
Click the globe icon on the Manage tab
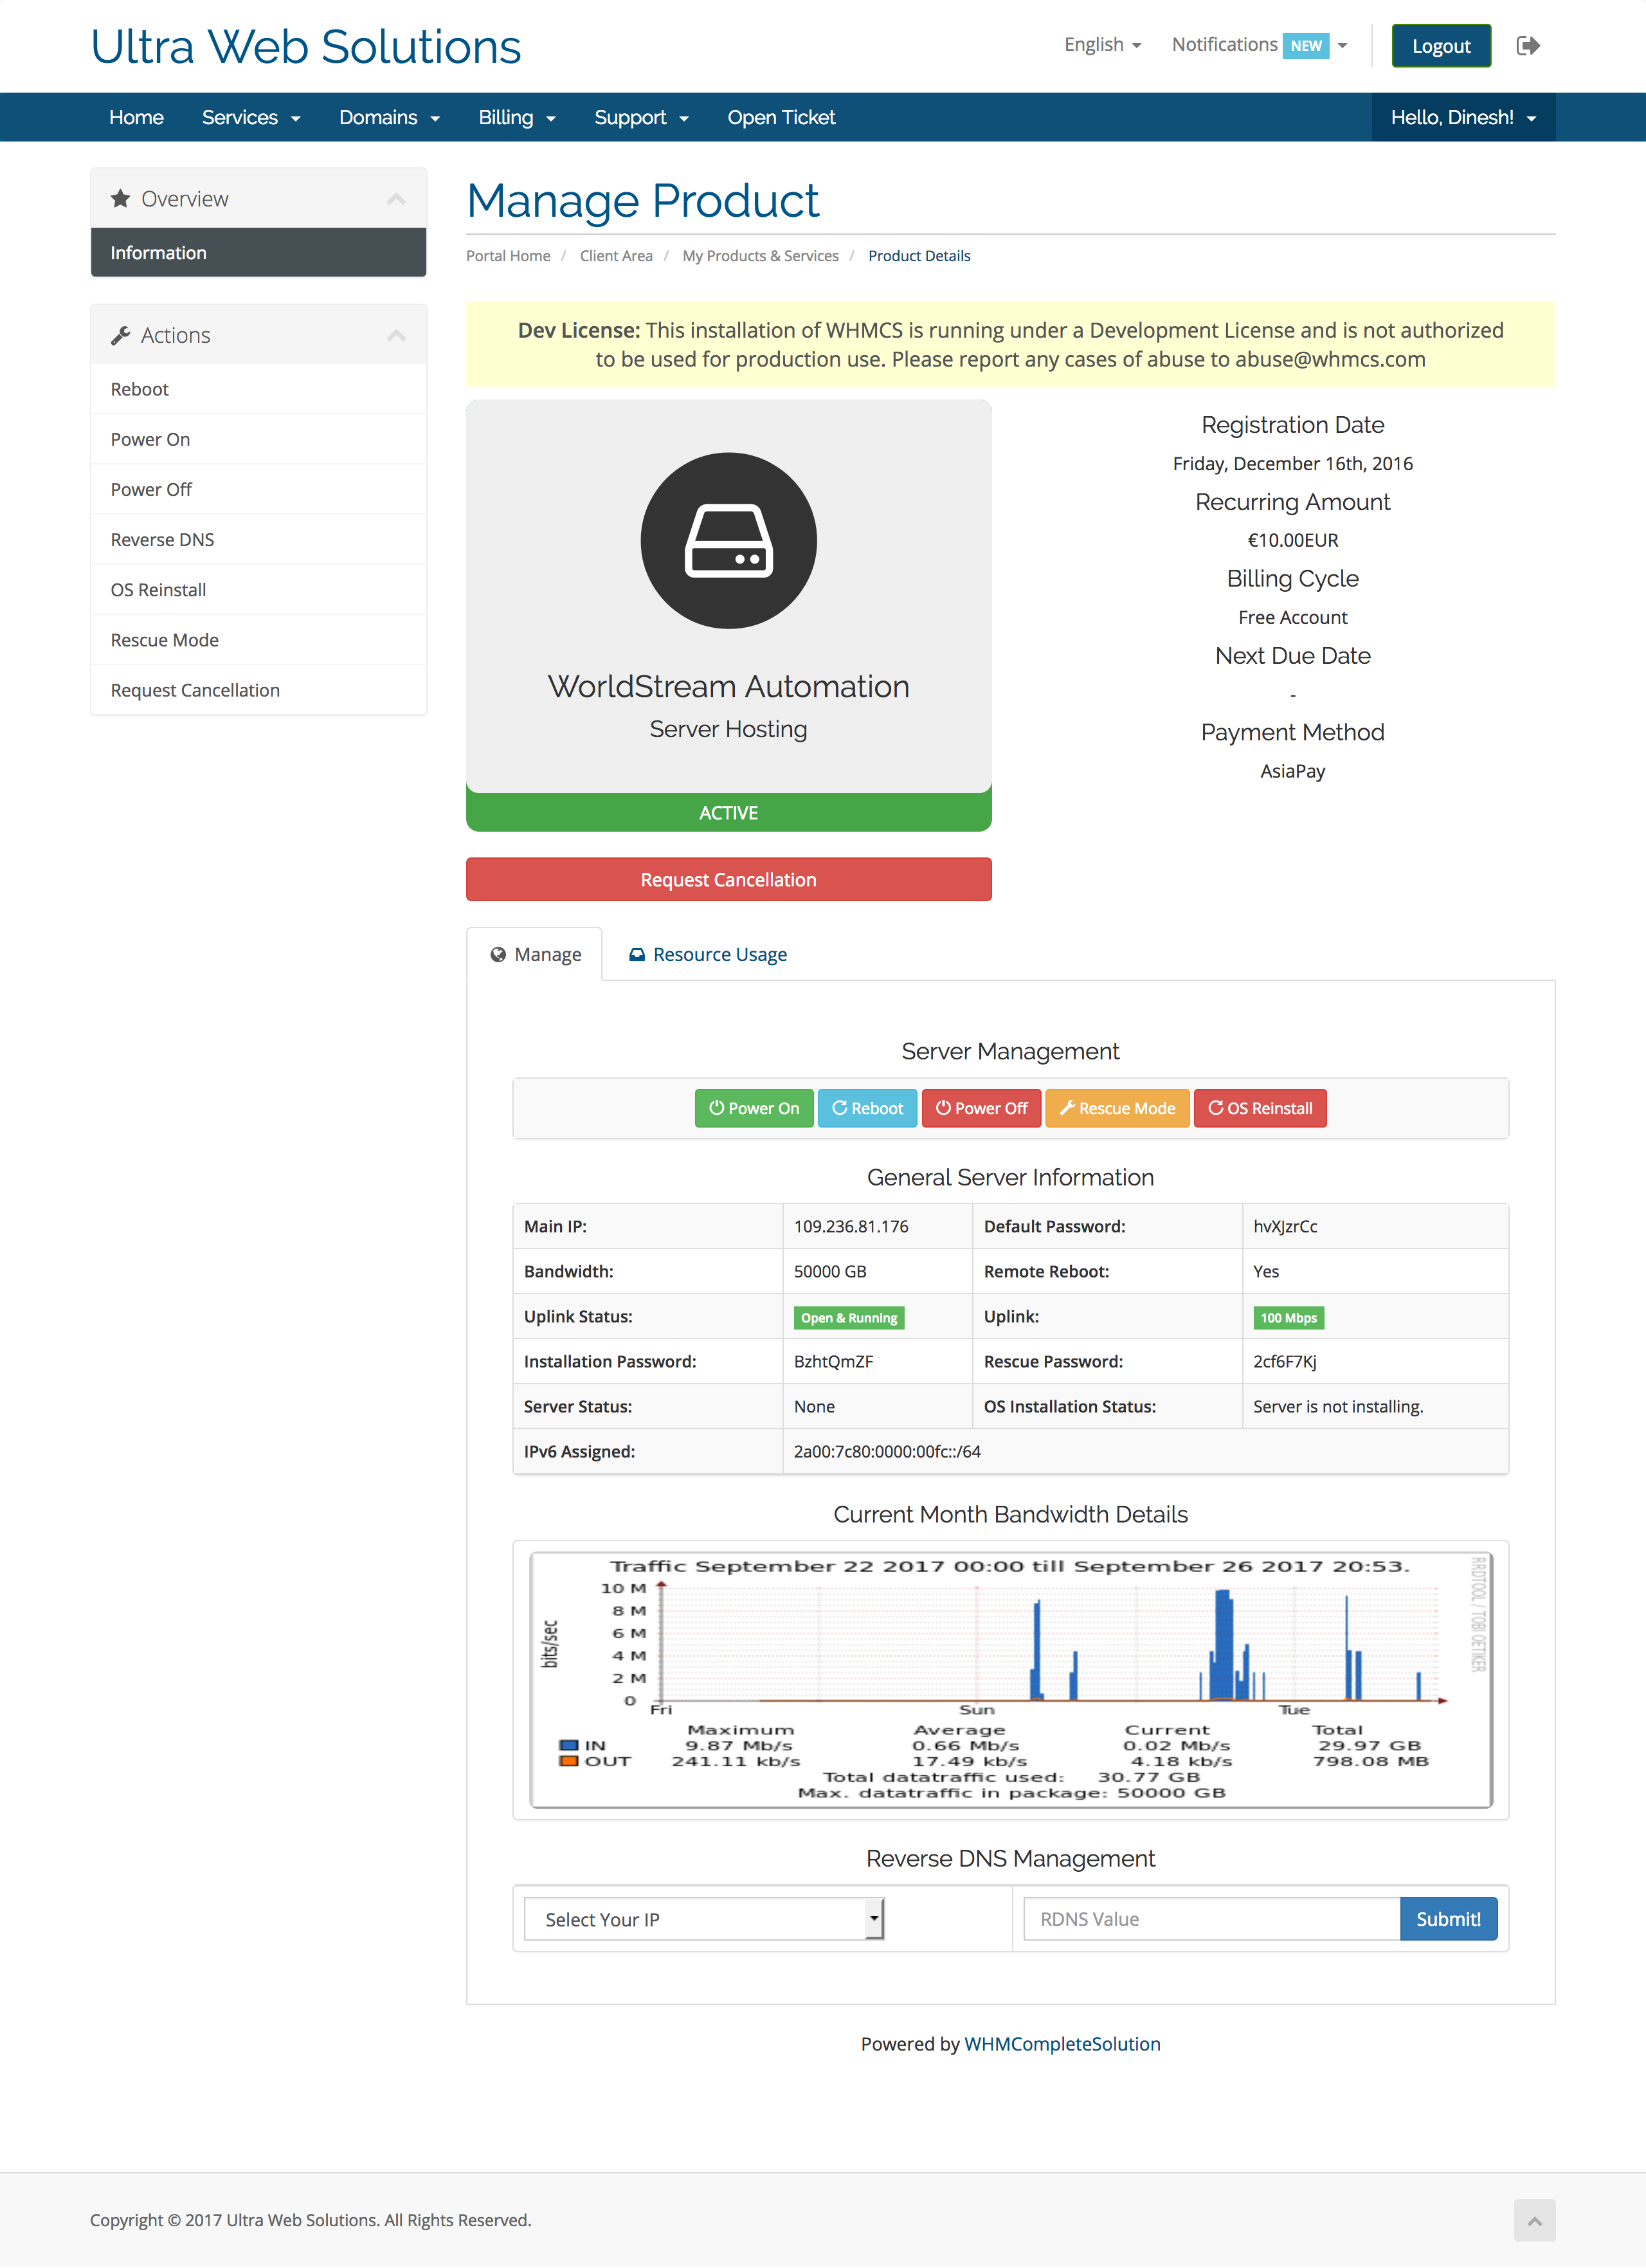point(499,954)
